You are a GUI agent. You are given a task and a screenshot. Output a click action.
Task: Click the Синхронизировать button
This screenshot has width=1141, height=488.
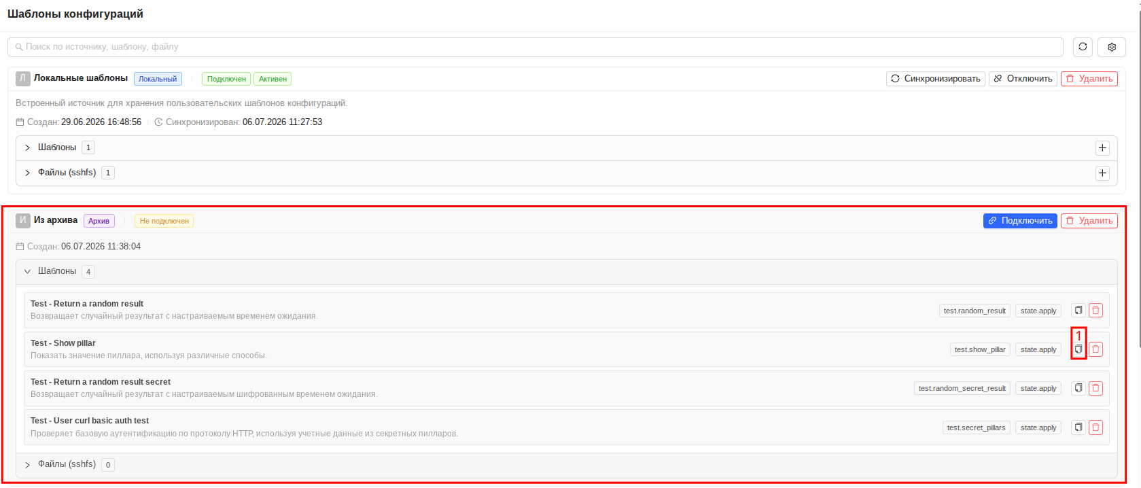pos(936,79)
